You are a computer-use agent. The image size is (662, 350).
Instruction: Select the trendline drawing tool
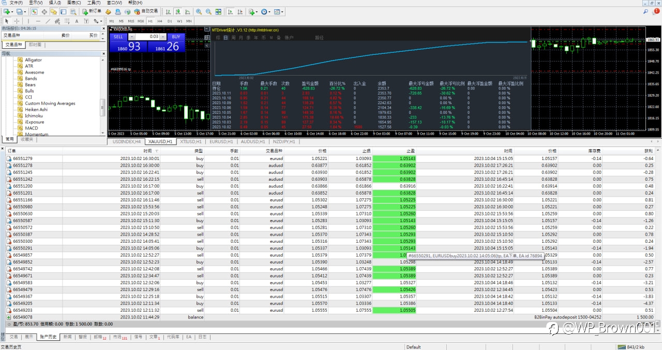[48, 21]
